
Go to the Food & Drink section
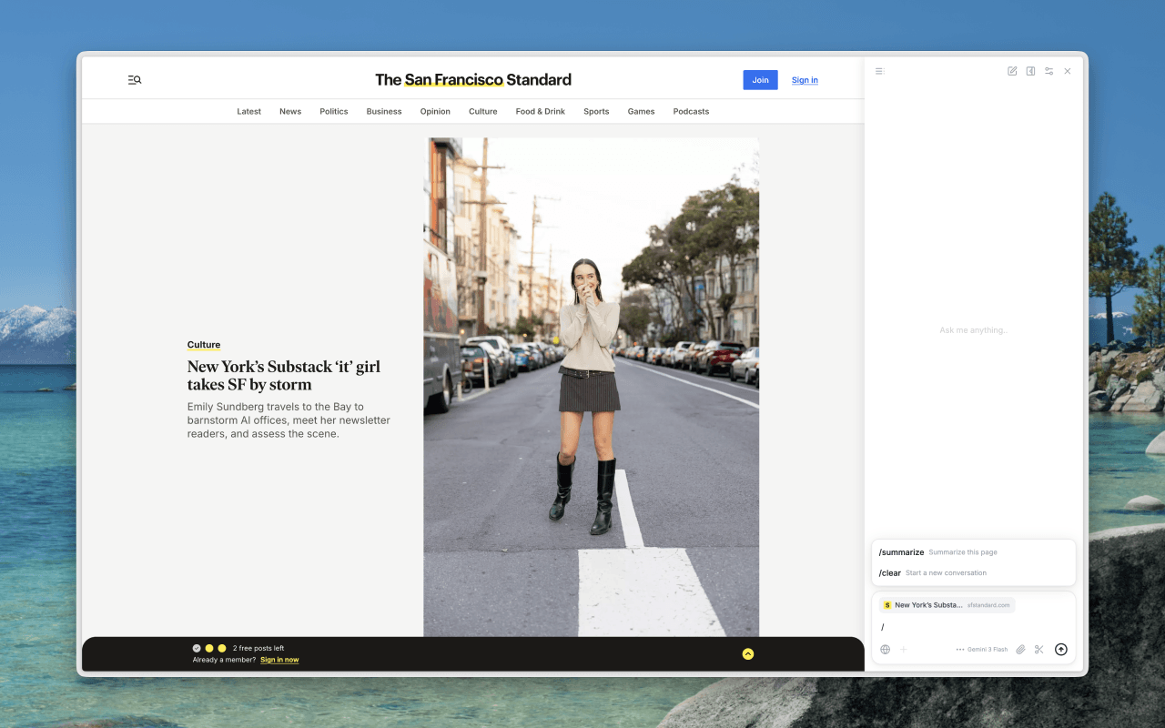pos(540,112)
